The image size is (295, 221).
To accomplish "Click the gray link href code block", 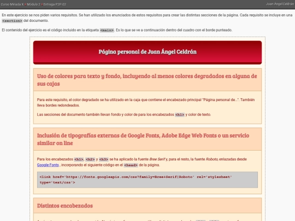I will (x=147, y=180).
